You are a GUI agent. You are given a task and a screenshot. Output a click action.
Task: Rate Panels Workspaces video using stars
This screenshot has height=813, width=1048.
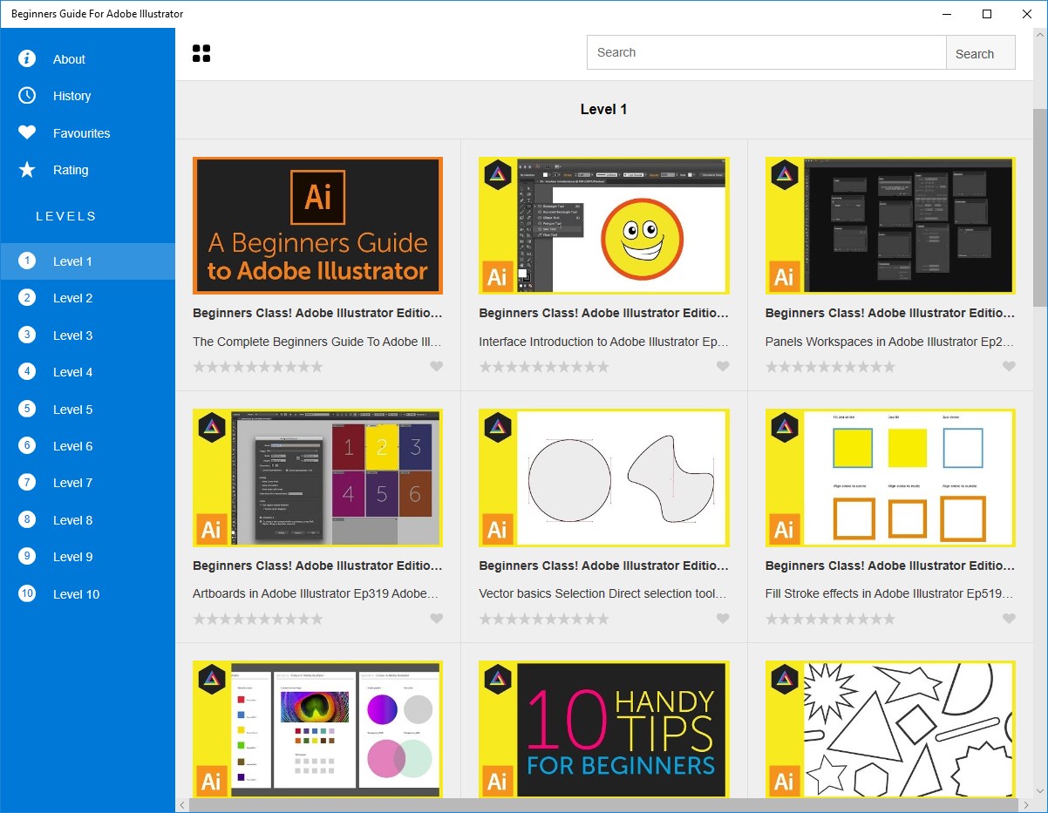click(x=830, y=367)
